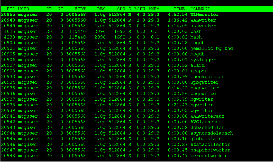Image resolution: width=273 pixels, height=162 pixels.
Task: Select time 4:52.54 of WLMmonitor
Action: pyautogui.click(x=178, y=15)
